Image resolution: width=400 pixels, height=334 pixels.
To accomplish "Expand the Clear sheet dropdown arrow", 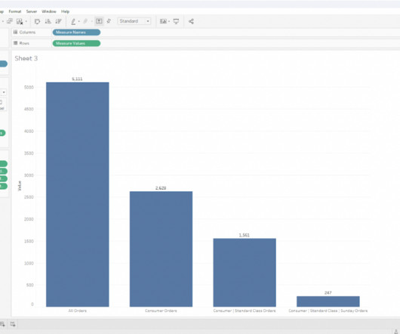I will coord(26,22).
